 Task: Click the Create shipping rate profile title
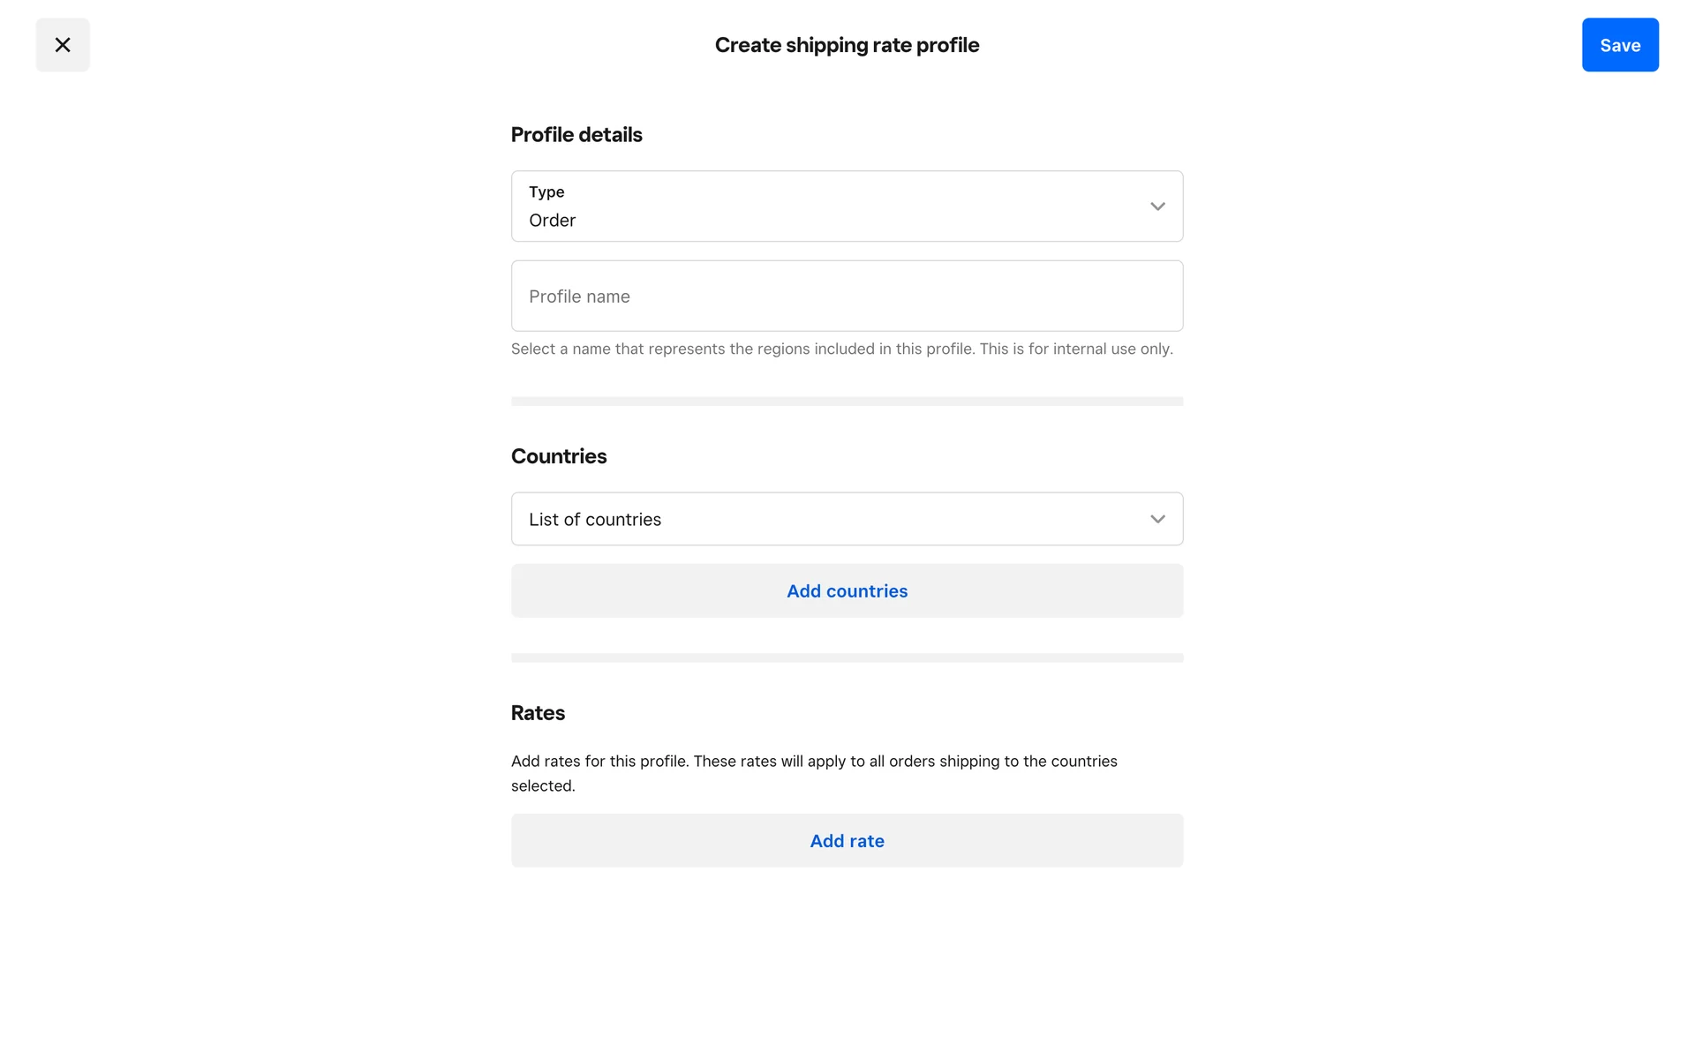pos(847,45)
